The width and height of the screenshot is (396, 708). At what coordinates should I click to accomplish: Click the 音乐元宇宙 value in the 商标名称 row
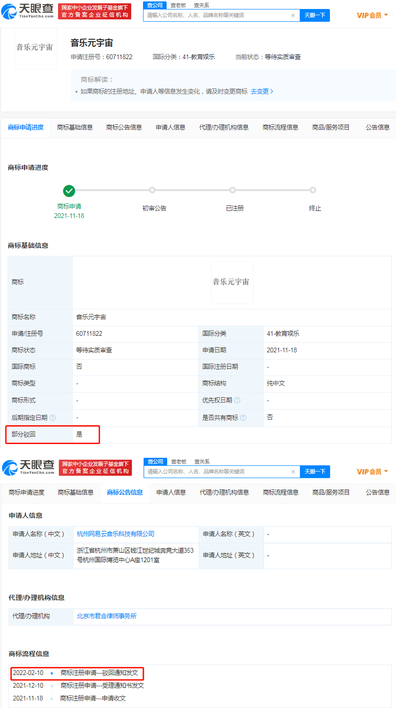point(91,317)
